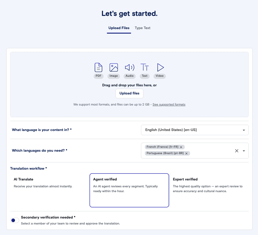Click the 'What language is your content in?' label
The height and width of the screenshot is (235, 258).
coord(42,130)
